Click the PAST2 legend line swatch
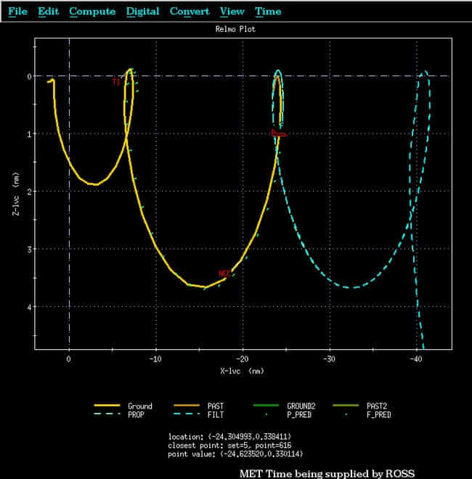Image resolution: width=472 pixels, height=479 pixels. 346,406
